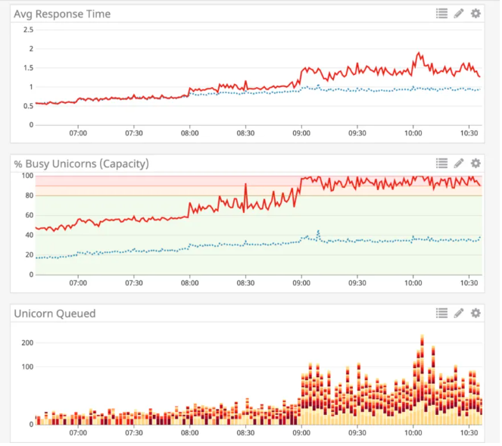
Task: Open gear settings on Unicorn Queued panel
Action: coord(475,313)
